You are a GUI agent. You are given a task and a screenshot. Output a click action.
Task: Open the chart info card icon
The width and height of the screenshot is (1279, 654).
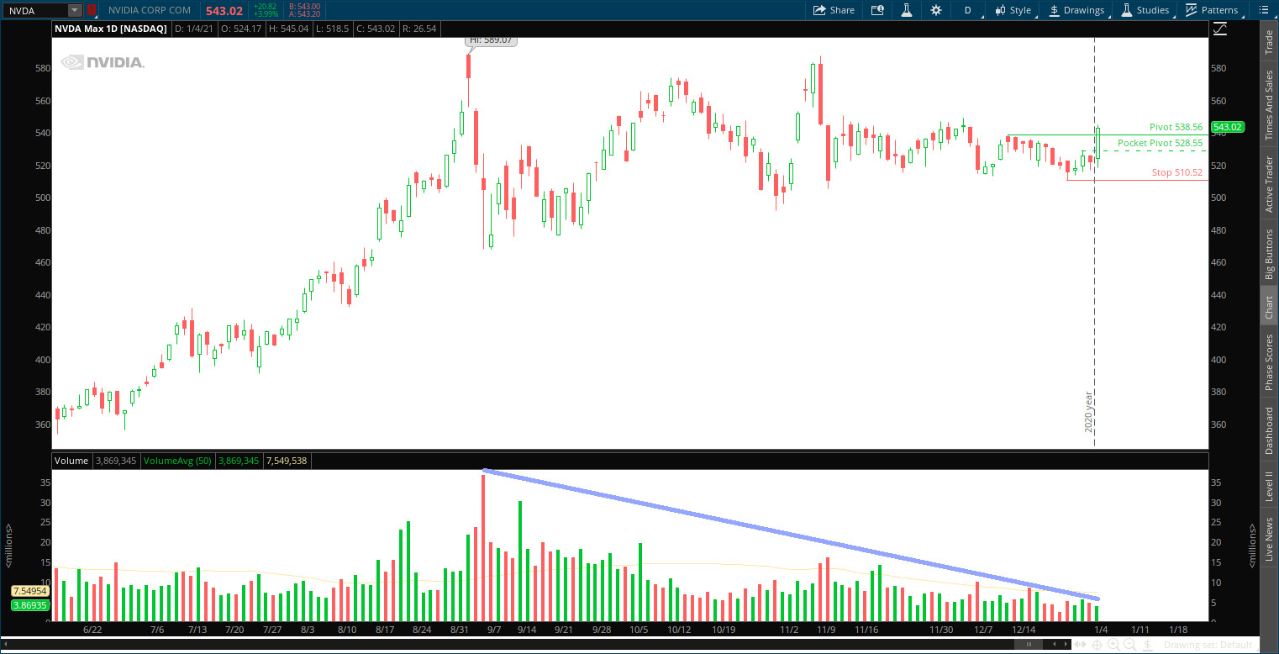[x=877, y=10]
